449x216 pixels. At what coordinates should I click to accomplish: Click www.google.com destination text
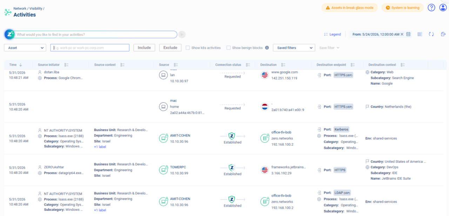point(284,72)
